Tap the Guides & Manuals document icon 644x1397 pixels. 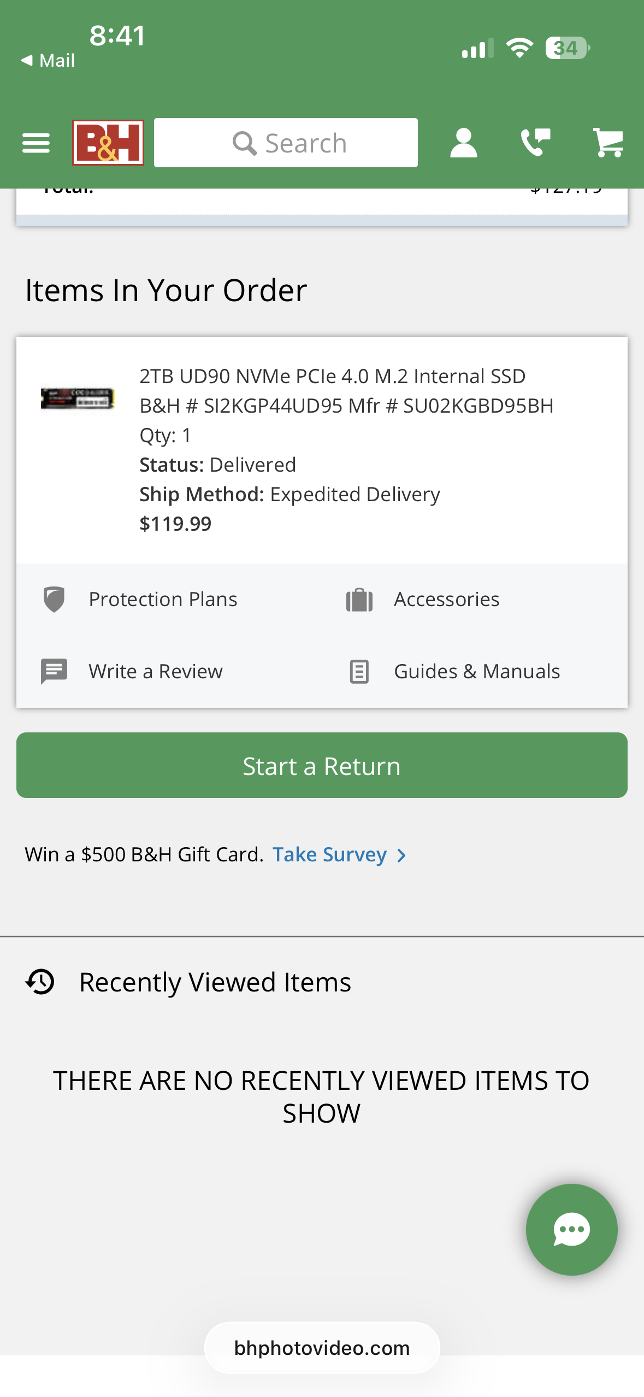[359, 671]
